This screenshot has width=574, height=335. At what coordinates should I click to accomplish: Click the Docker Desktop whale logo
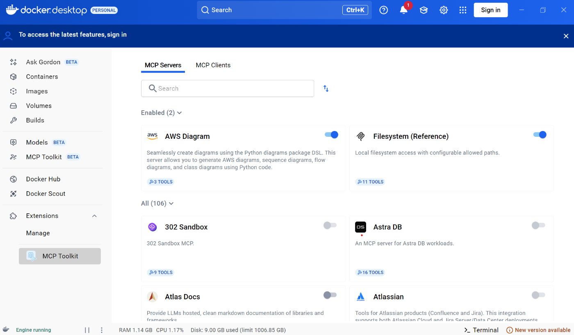tap(12, 10)
